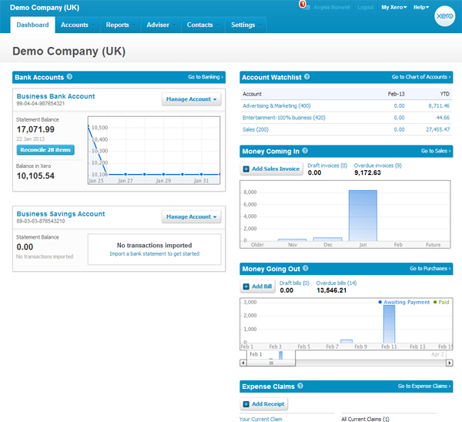Follow Go to Purchases link
Screen dimensions: 462x422
(430, 269)
